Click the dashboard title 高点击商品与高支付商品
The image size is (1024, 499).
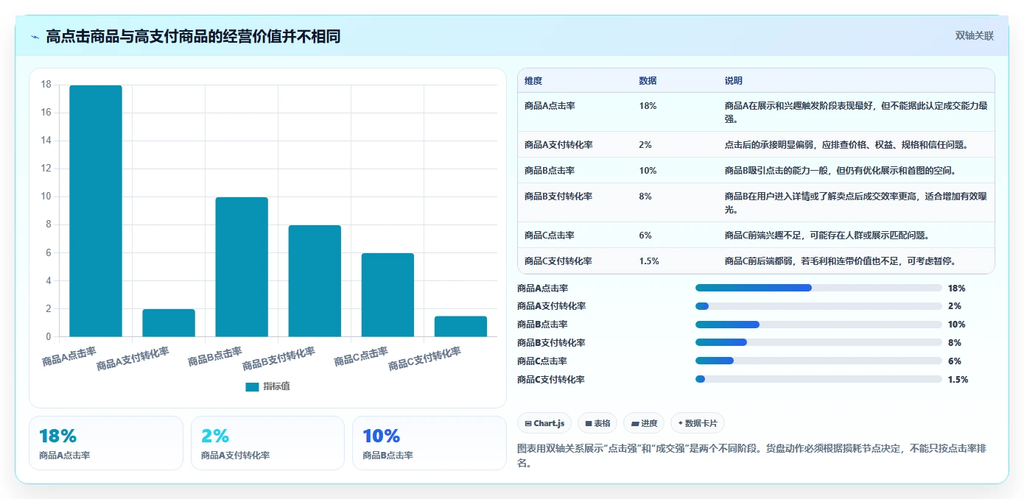pyautogui.click(x=193, y=37)
